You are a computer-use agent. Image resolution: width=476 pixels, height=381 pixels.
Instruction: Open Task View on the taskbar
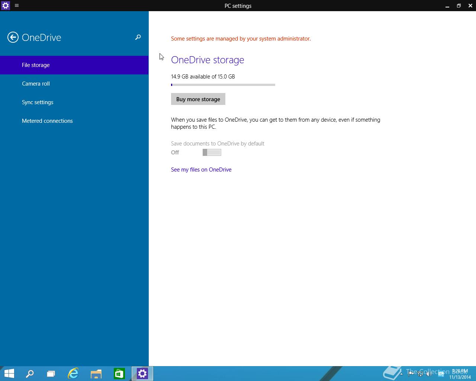pyautogui.click(x=51, y=374)
